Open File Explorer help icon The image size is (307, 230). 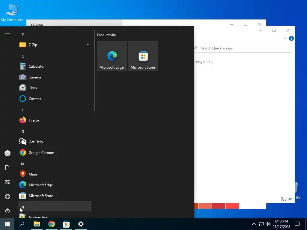click(x=291, y=38)
